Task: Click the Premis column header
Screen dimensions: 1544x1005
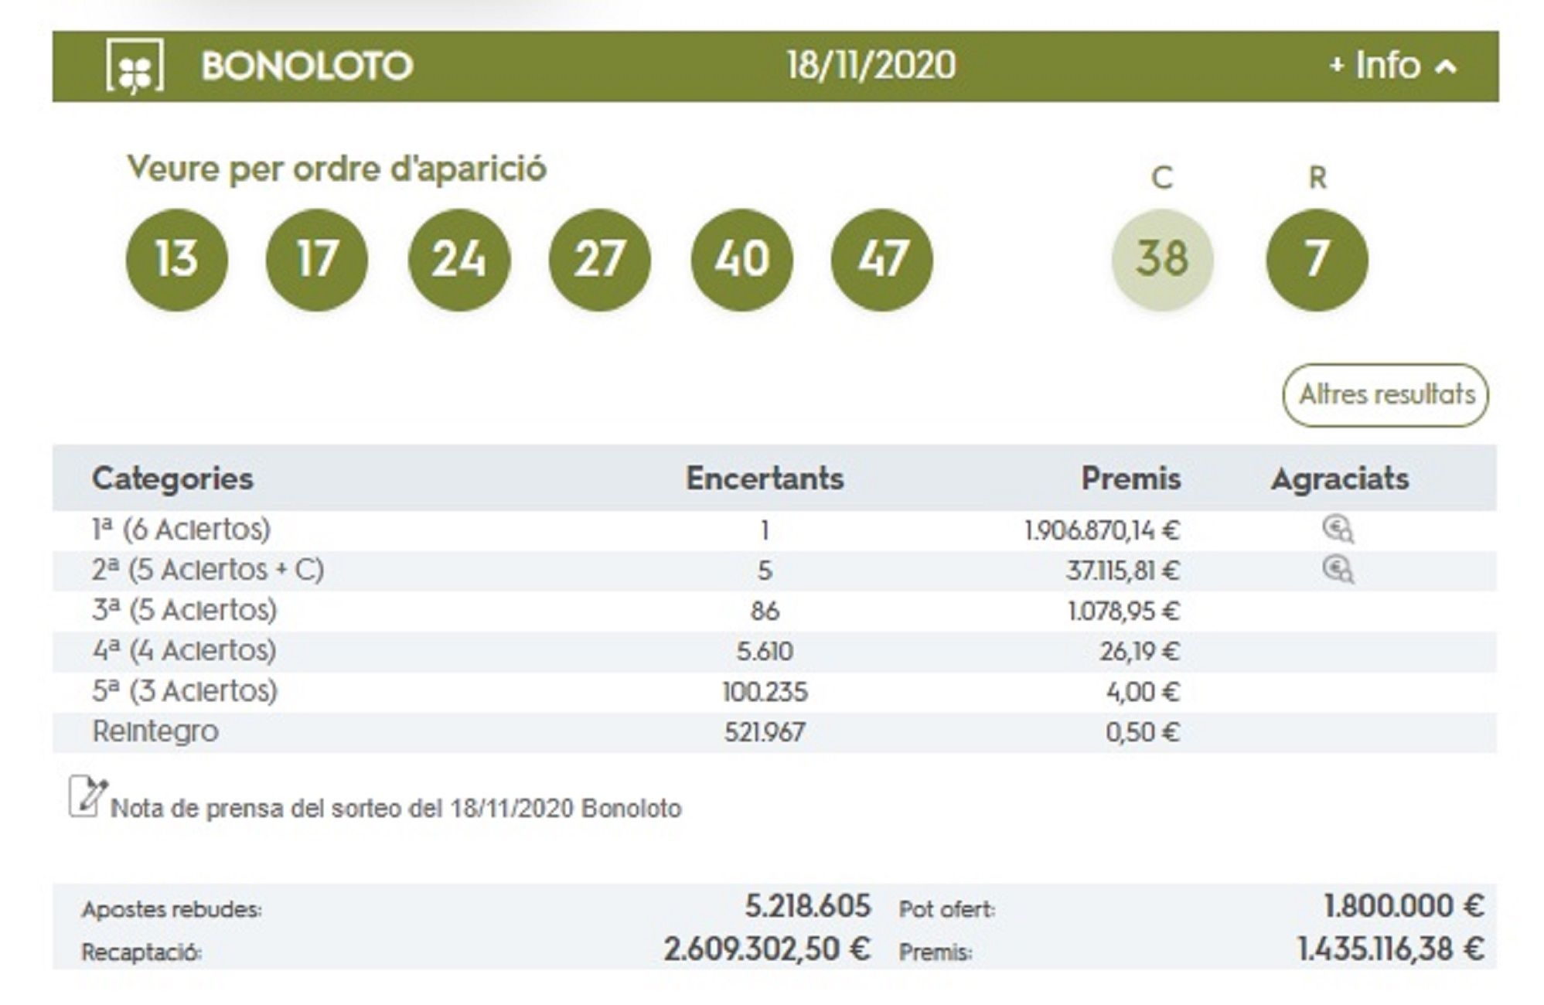Action: tap(1130, 478)
